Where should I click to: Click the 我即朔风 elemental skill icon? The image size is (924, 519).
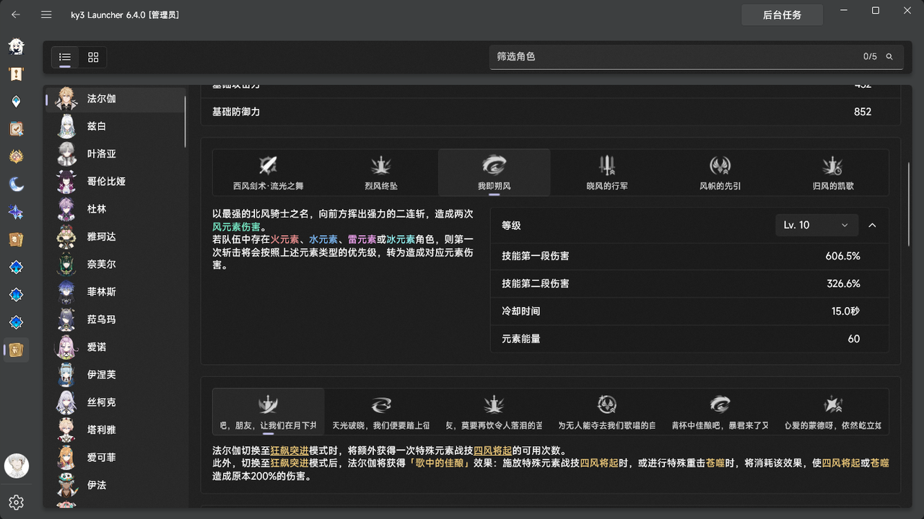click(494, 172)
